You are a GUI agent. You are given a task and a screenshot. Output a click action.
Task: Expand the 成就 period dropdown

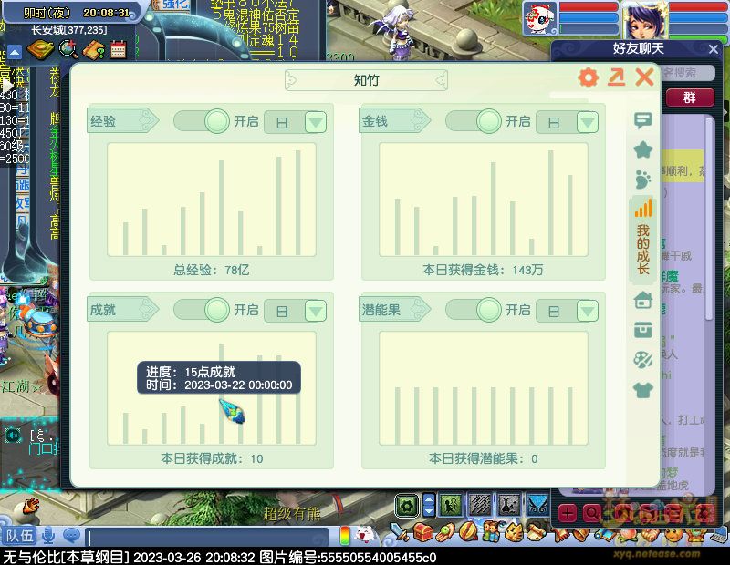click(315, 311)
